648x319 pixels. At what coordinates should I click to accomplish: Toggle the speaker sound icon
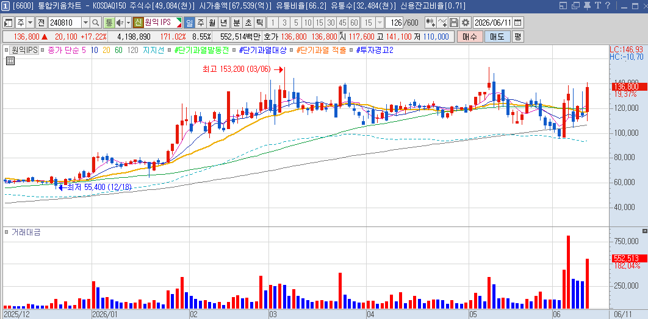(120, 23)
